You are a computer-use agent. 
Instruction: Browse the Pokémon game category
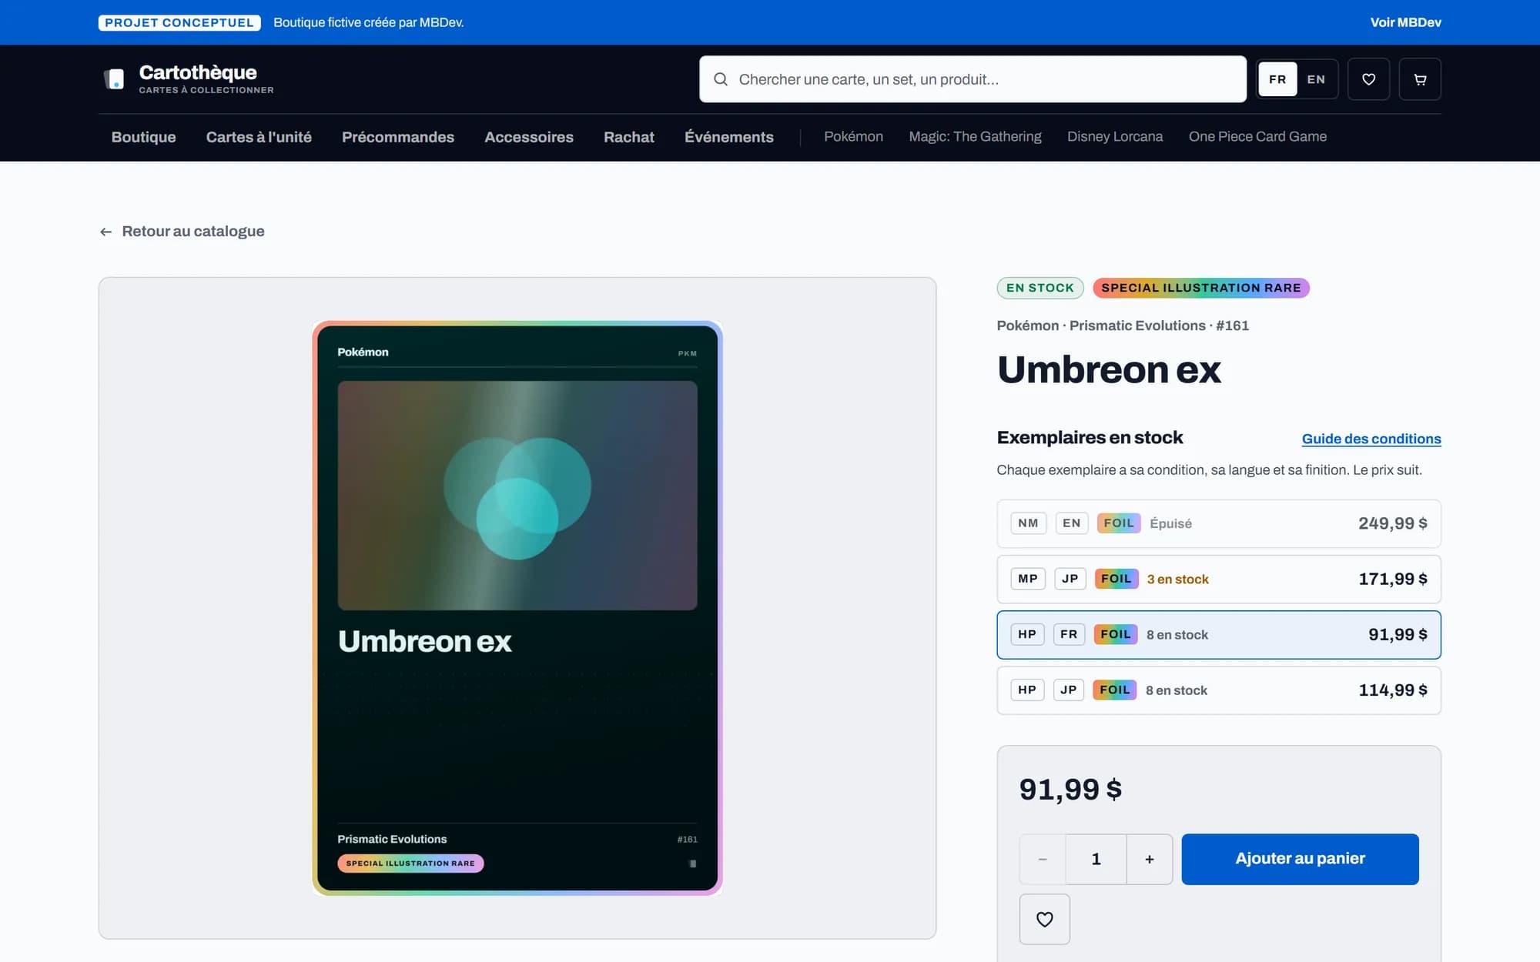click(x=853, y=136)
